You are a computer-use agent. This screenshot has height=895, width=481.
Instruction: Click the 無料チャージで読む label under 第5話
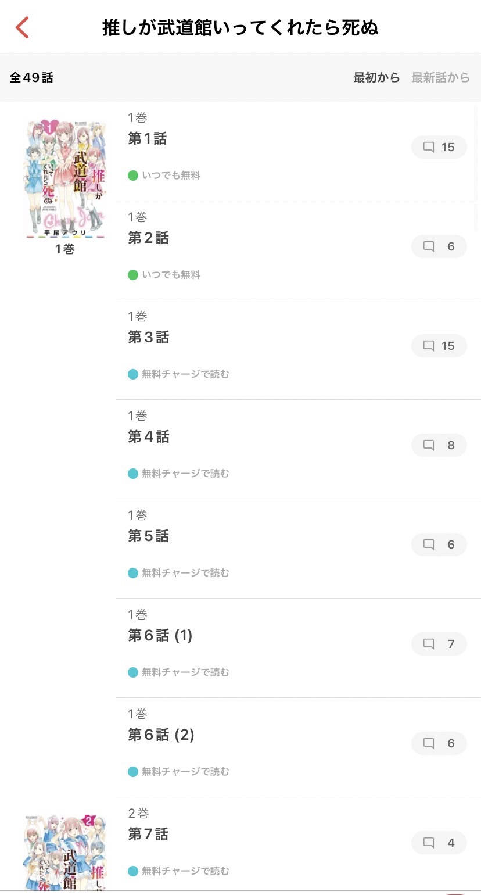coord(185,573)
